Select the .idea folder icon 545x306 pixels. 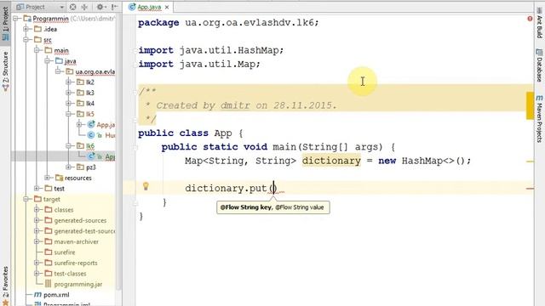[x=38, y=29]
